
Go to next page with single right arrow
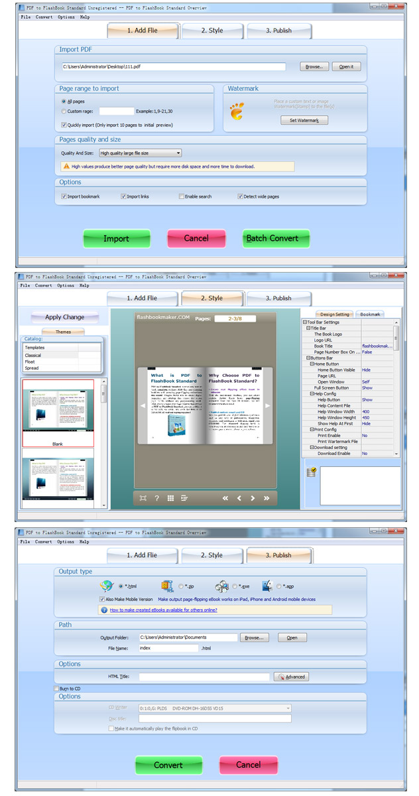253,497
